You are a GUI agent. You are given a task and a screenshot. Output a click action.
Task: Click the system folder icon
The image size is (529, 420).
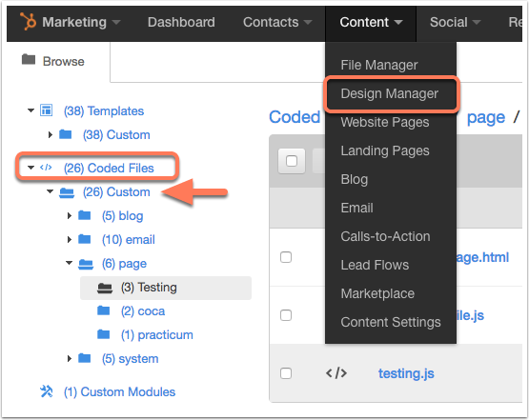[84, 358]
